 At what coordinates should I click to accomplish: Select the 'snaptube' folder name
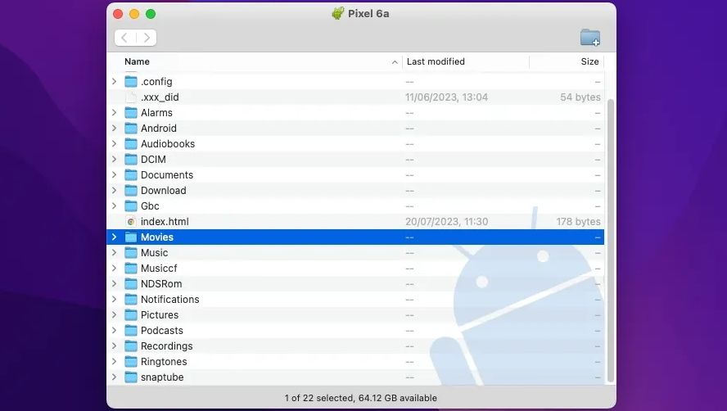click(x=162, y=377)
